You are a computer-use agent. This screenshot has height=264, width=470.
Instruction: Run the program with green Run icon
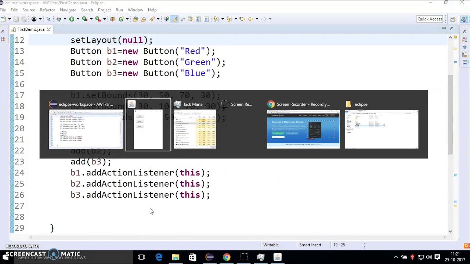coord(72,19)
